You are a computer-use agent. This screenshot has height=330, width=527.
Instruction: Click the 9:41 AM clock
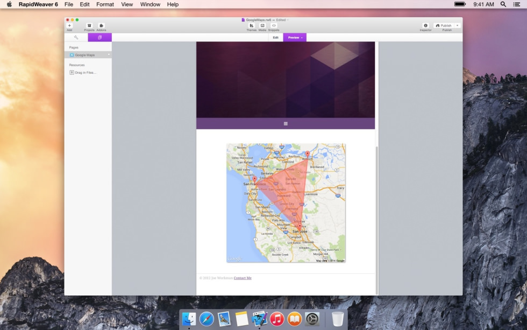483,4
